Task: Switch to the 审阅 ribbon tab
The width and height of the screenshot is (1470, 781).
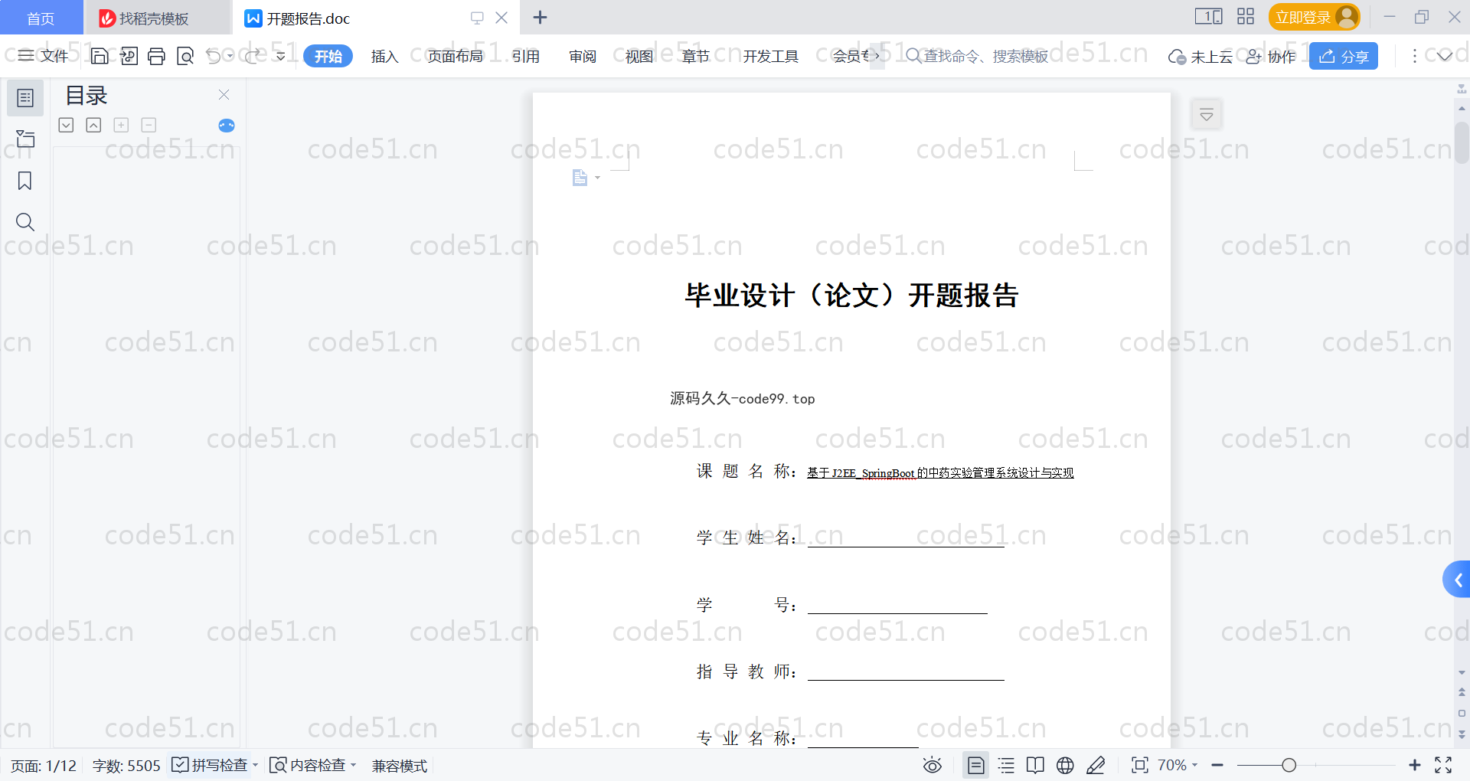Action: pos(583,56)
